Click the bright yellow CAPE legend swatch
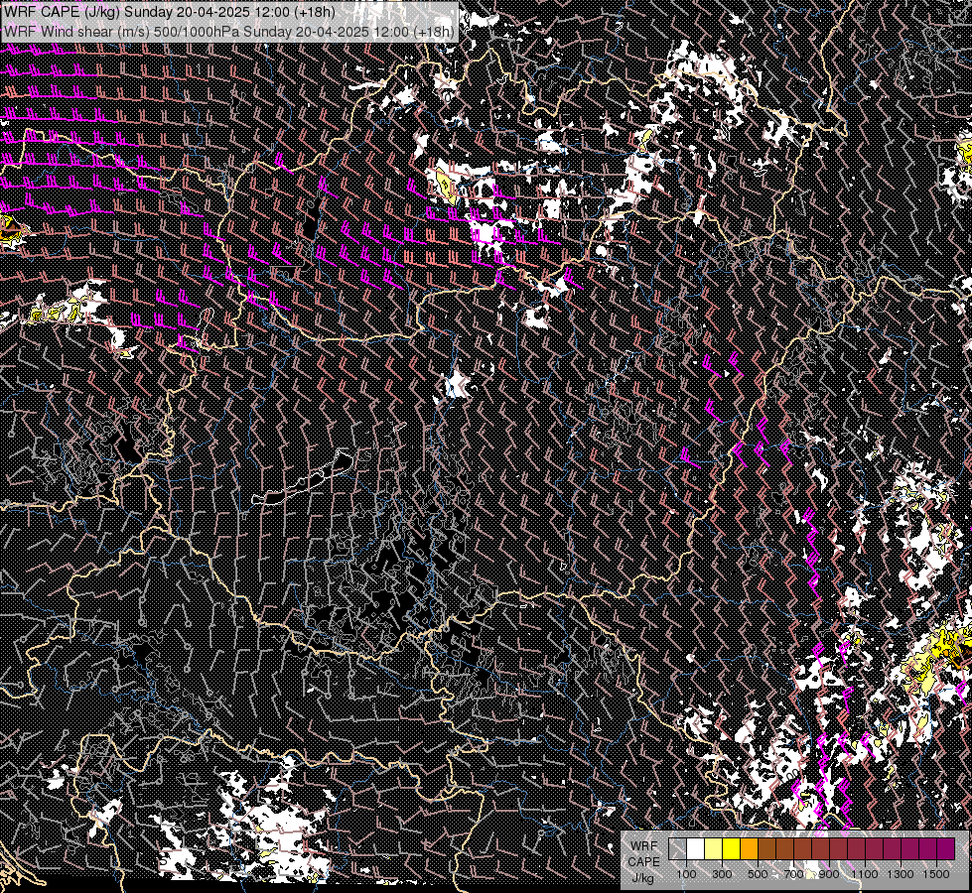Viewport: 972px width, 893px height. (732, 849)
